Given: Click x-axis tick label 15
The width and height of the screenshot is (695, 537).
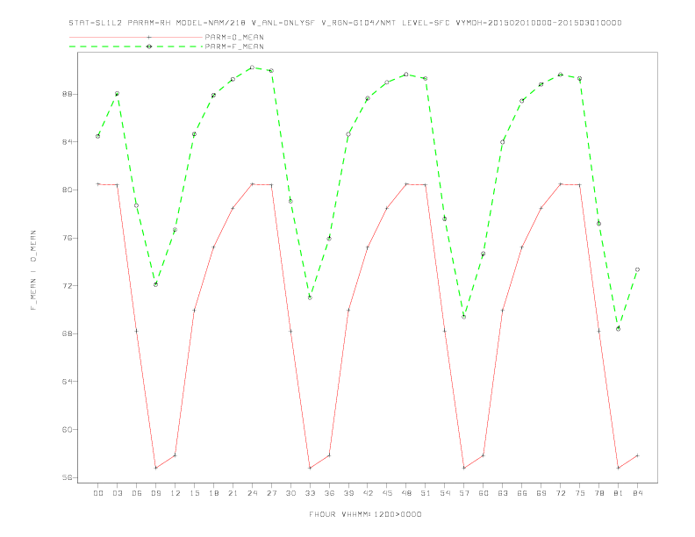Looking at the screenshot, I should pyautogui.click(x=194, y=493).
